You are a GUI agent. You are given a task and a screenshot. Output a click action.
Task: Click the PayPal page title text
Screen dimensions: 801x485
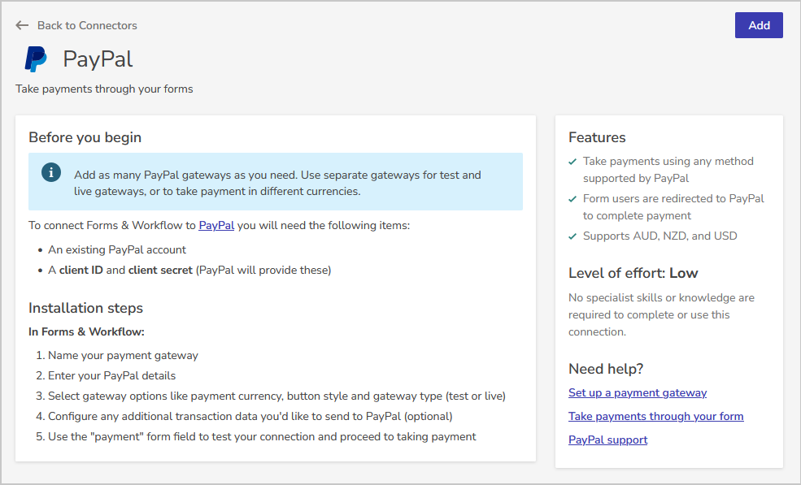tap(98, 59)
